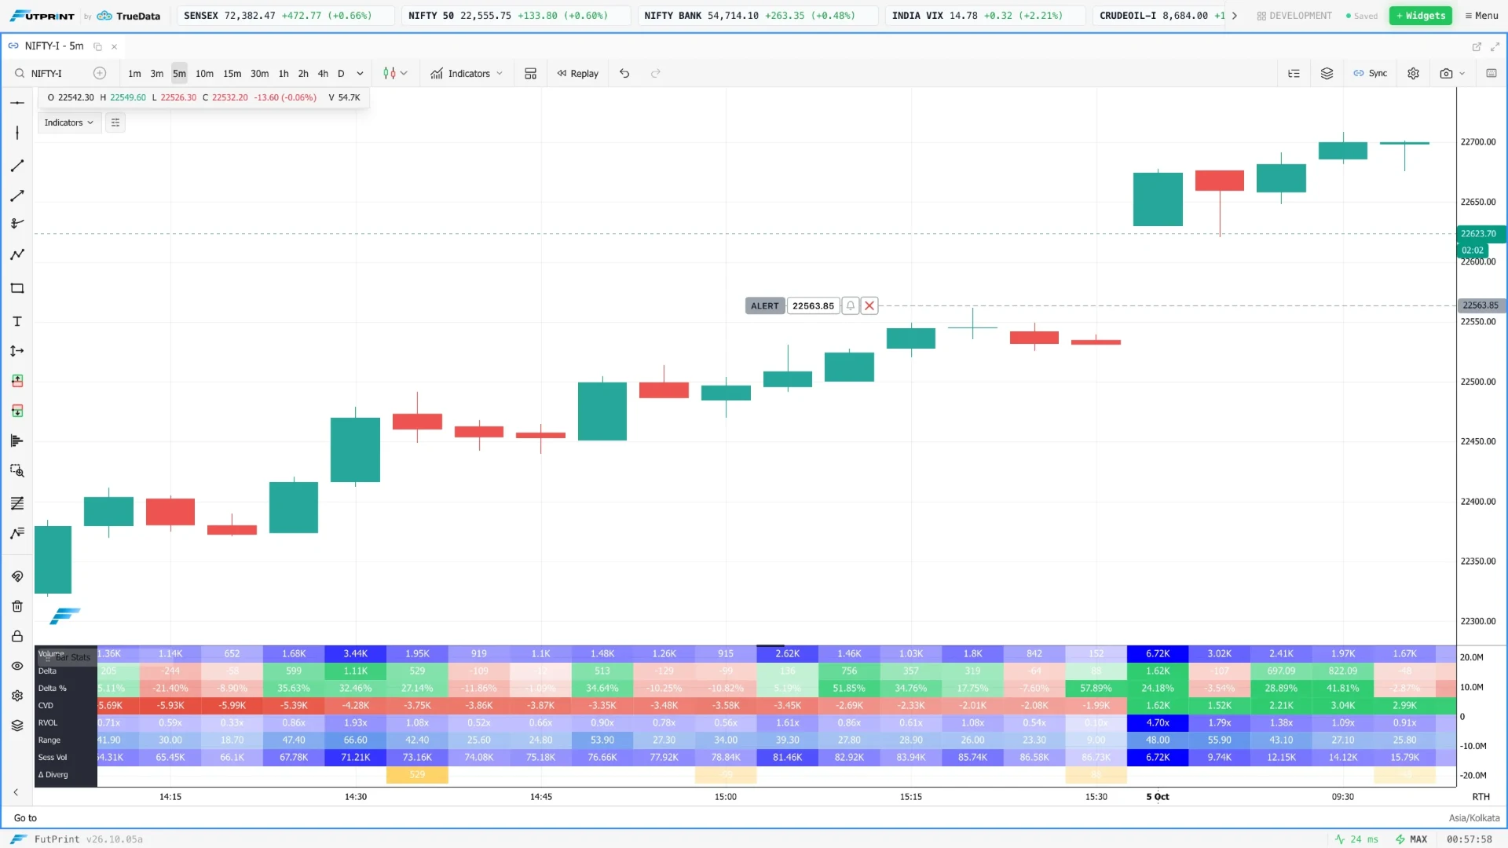1508x848 pixels.
Task: Switch to the 15m timeframe
Action: (232, 73)
